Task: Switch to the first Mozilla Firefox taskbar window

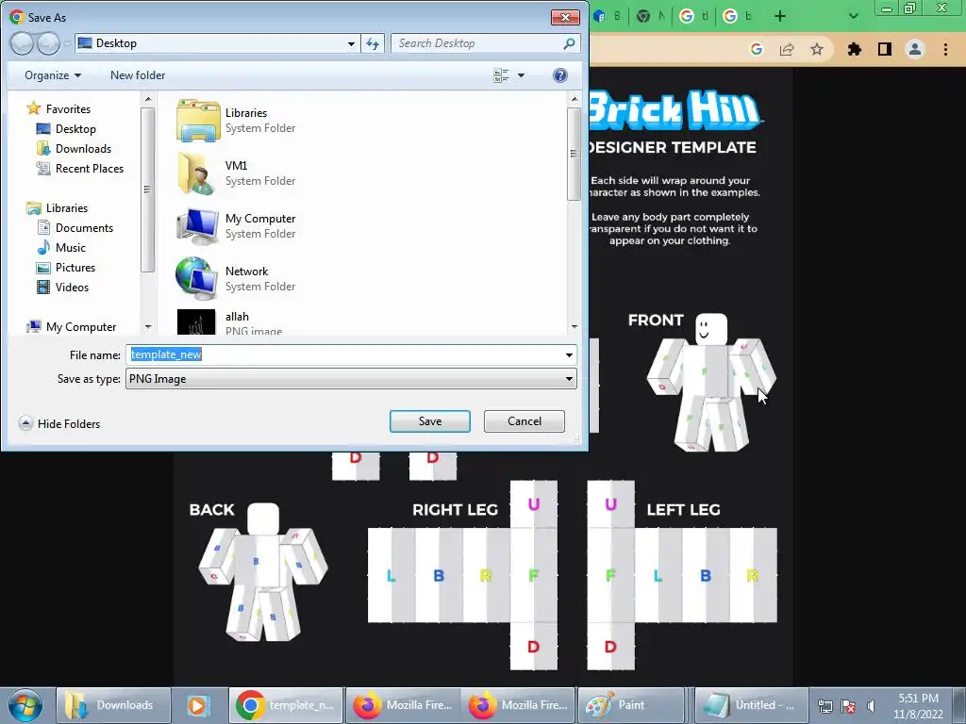Action: click(402, 705)
